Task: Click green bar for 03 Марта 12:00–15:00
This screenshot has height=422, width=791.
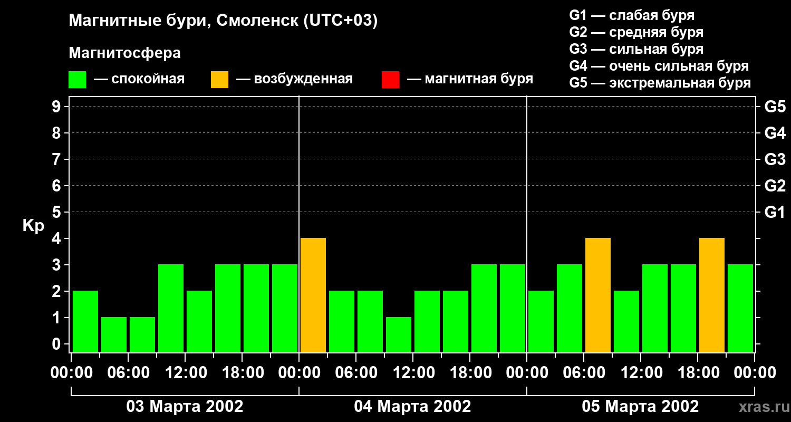Action: 199,321
